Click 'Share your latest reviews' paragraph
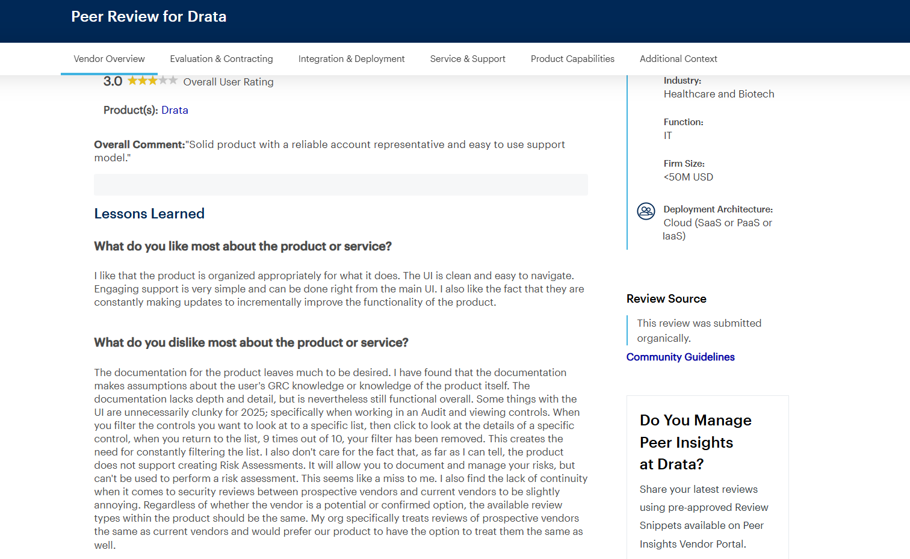This screenshot has height=559, width=910. [704, 516]
